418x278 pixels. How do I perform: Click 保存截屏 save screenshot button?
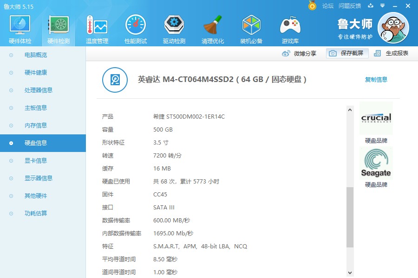tap(347, 53)
